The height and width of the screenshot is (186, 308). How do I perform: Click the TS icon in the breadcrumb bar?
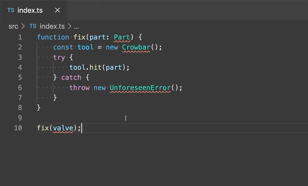33,26
